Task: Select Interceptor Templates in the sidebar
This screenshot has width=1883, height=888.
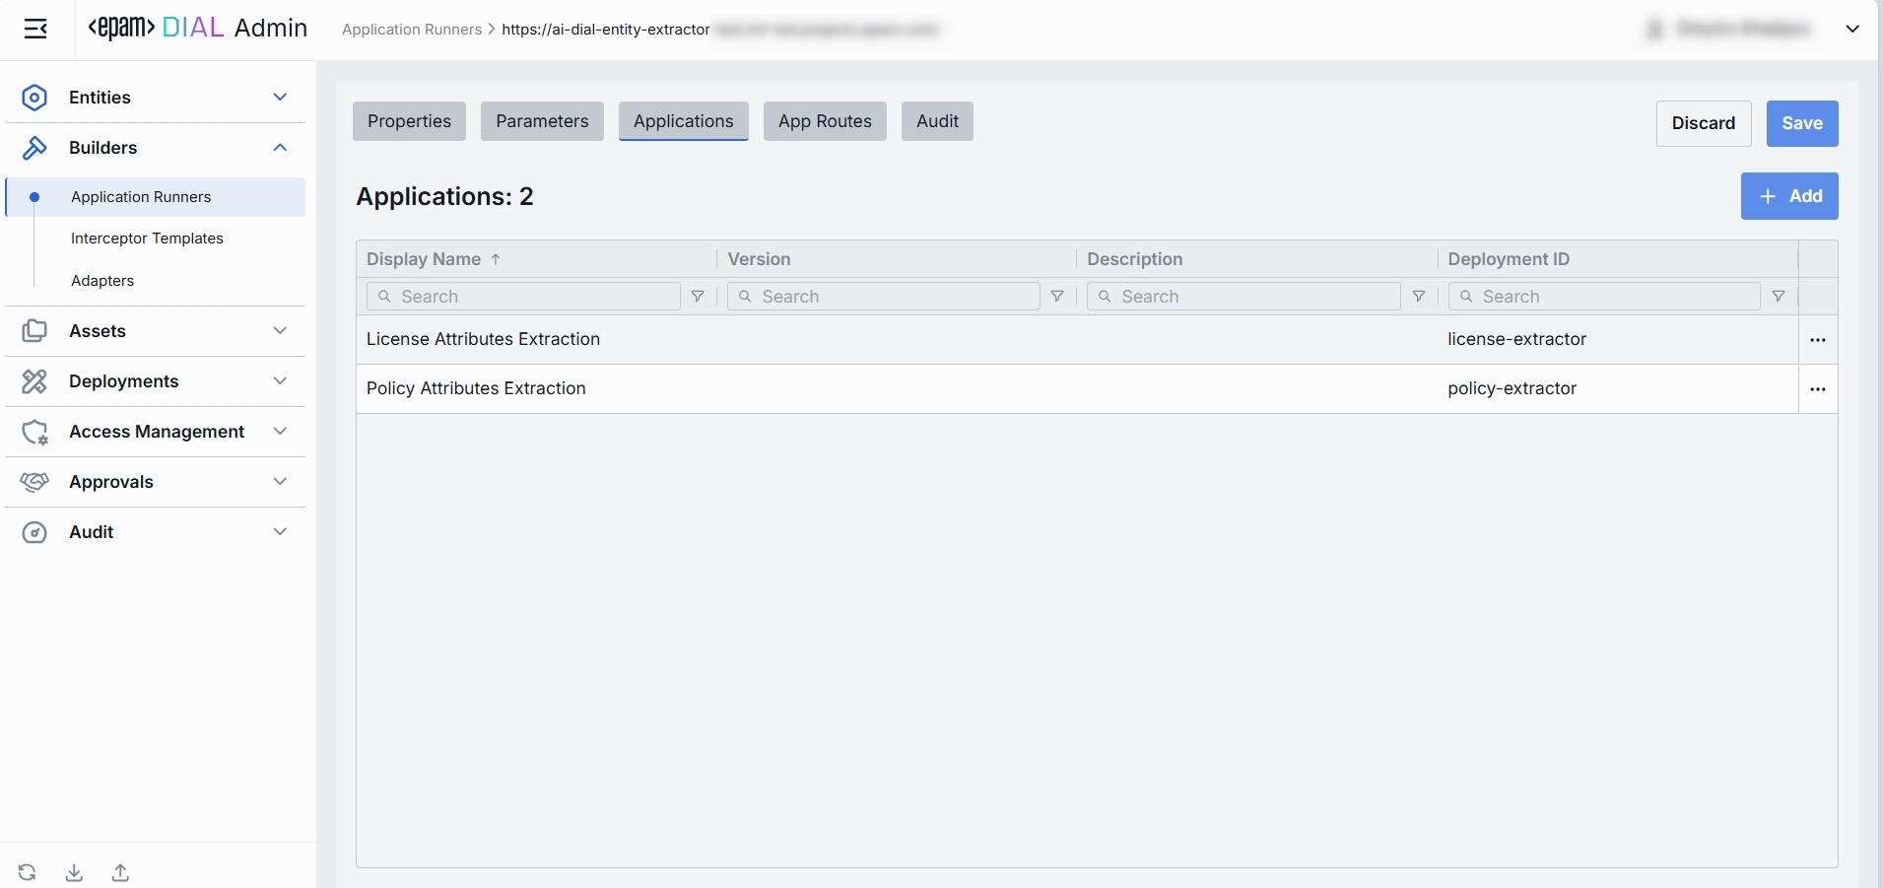Action: coord(147,239)
